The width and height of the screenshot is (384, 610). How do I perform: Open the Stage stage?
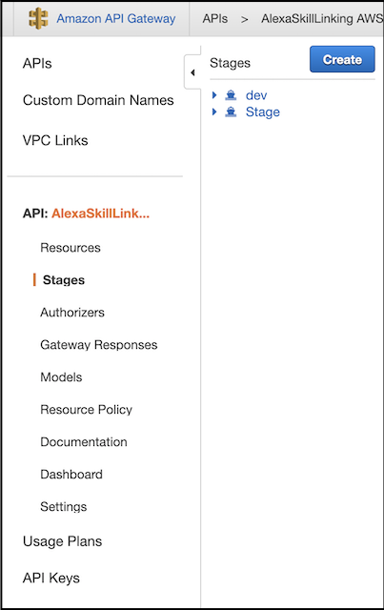(x=263, y=112)
